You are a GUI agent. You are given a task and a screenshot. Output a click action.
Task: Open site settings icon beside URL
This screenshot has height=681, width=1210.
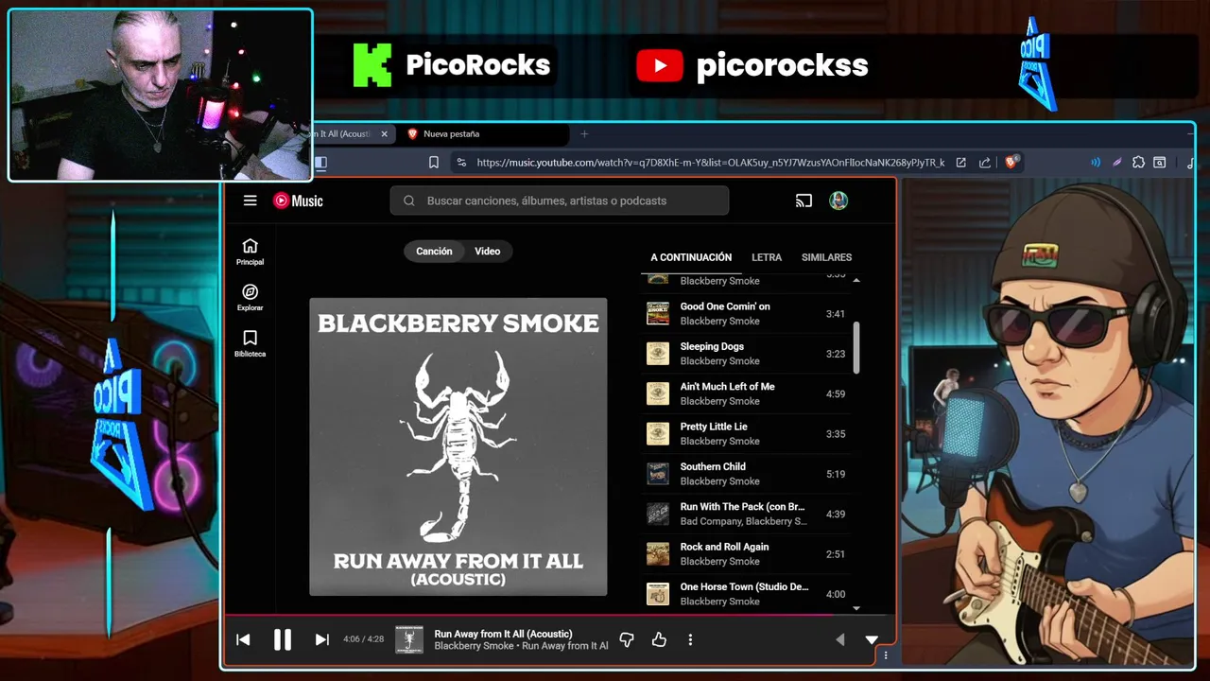(461, 163)
